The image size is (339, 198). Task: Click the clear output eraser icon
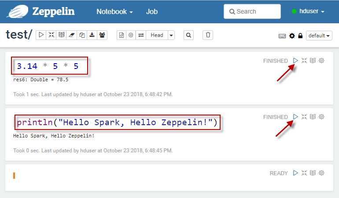72,35
